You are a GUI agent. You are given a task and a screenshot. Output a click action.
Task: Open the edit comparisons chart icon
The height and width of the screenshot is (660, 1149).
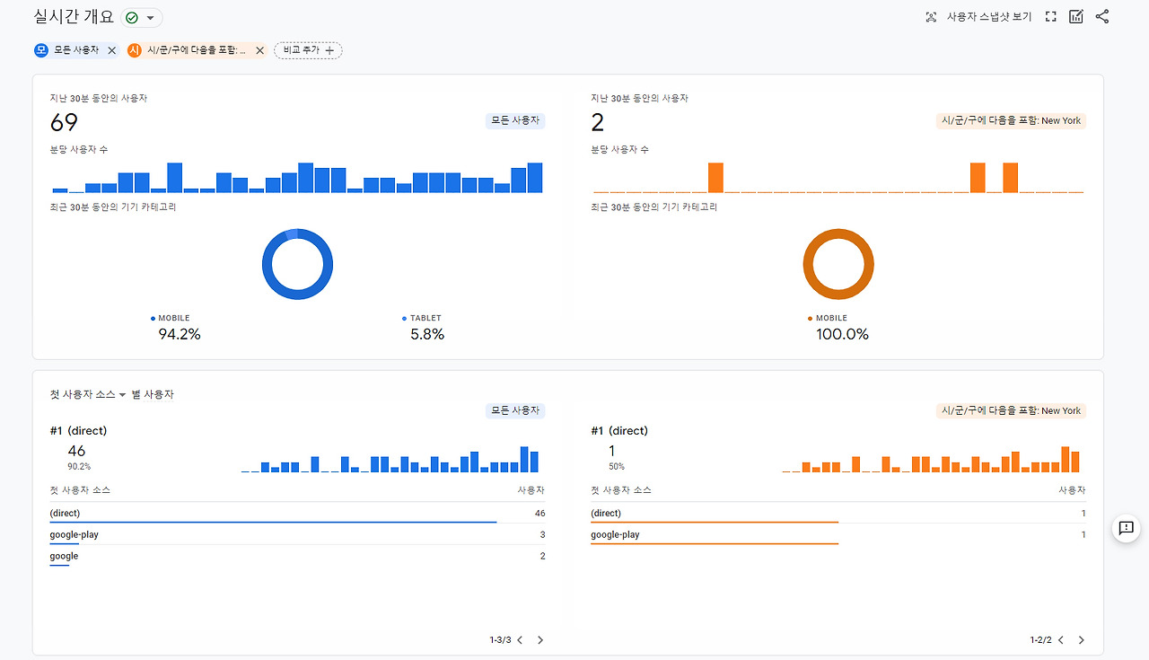click(x=1076, y=17)
